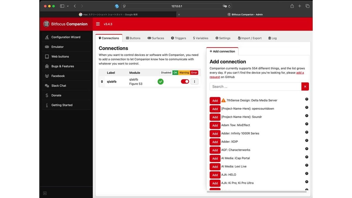Switch to the Variables tab
The width and height of the screenshot is (352, 198).
(x=201, y=38)
